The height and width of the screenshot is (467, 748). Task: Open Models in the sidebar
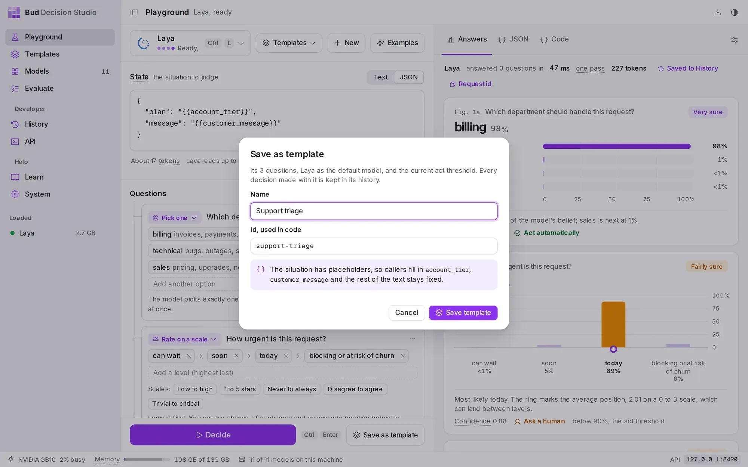[x=60, y=71]
